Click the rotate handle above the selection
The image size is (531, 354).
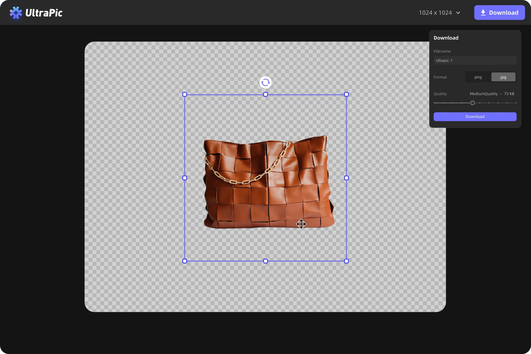coord(265,82)
